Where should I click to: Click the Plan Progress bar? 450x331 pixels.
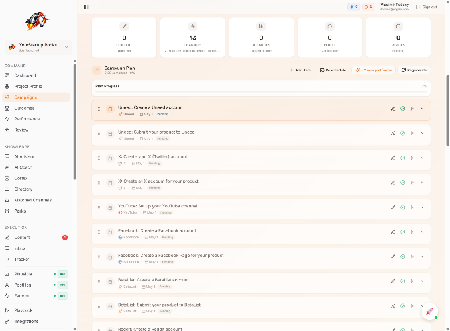261,92
